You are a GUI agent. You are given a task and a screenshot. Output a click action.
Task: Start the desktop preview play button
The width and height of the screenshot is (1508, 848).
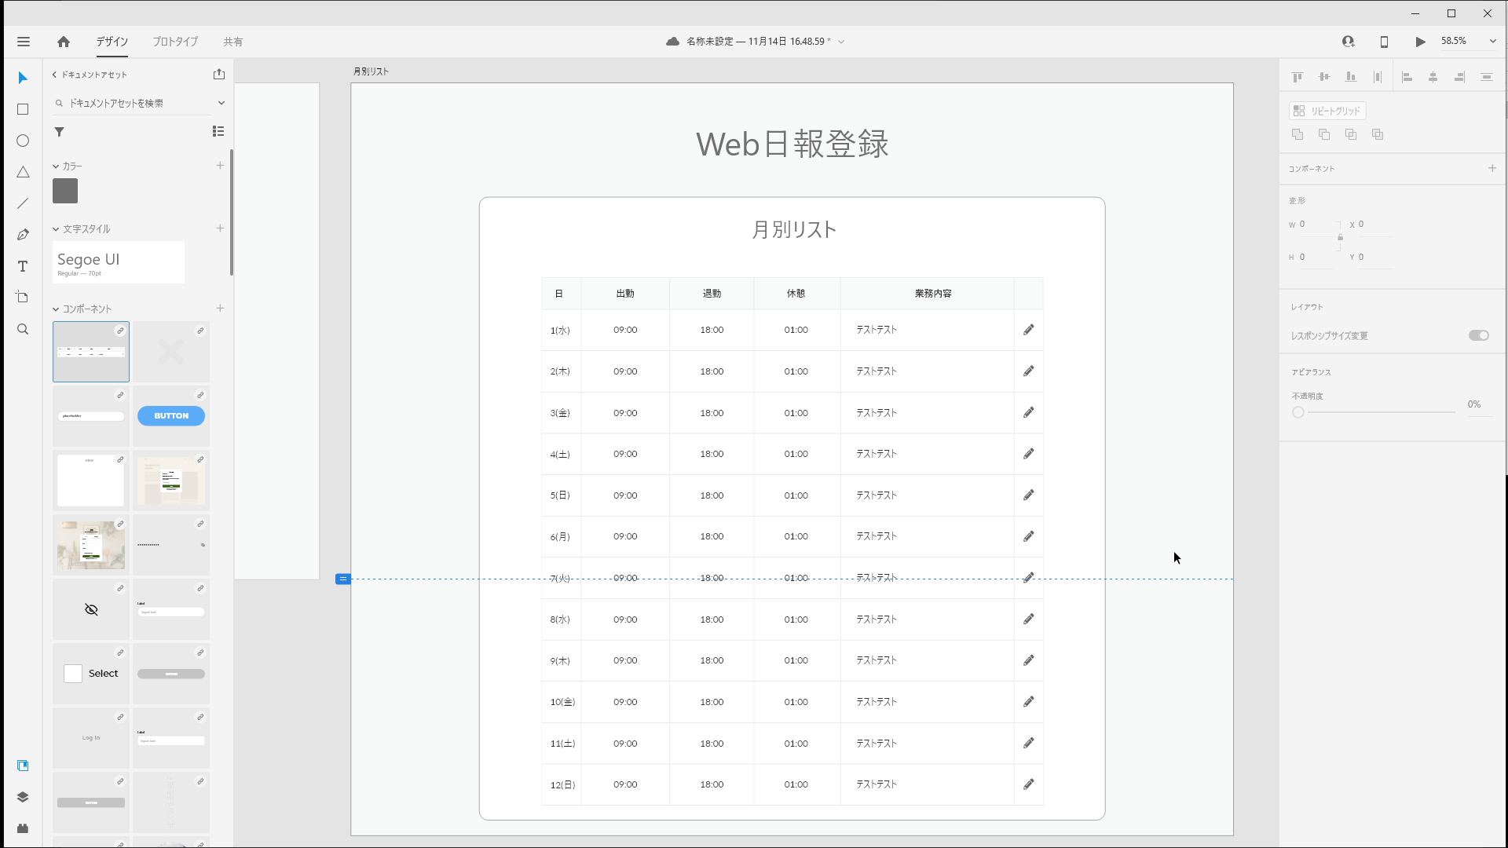(1420, 42)
